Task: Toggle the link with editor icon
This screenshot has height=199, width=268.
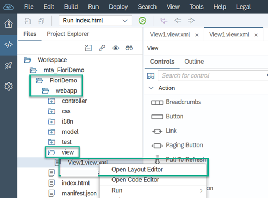Action: click(x=102, y=48)
